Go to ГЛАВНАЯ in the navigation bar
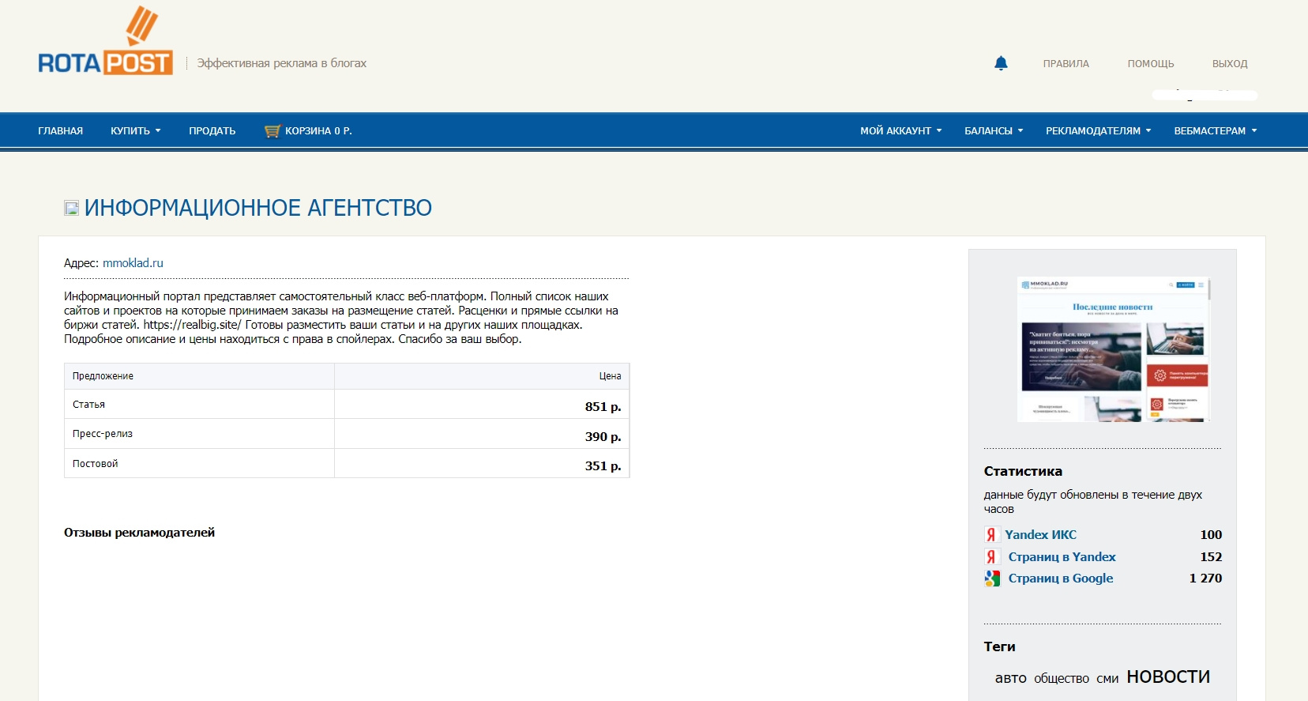 pyautogui.click(x=61, y=131)
